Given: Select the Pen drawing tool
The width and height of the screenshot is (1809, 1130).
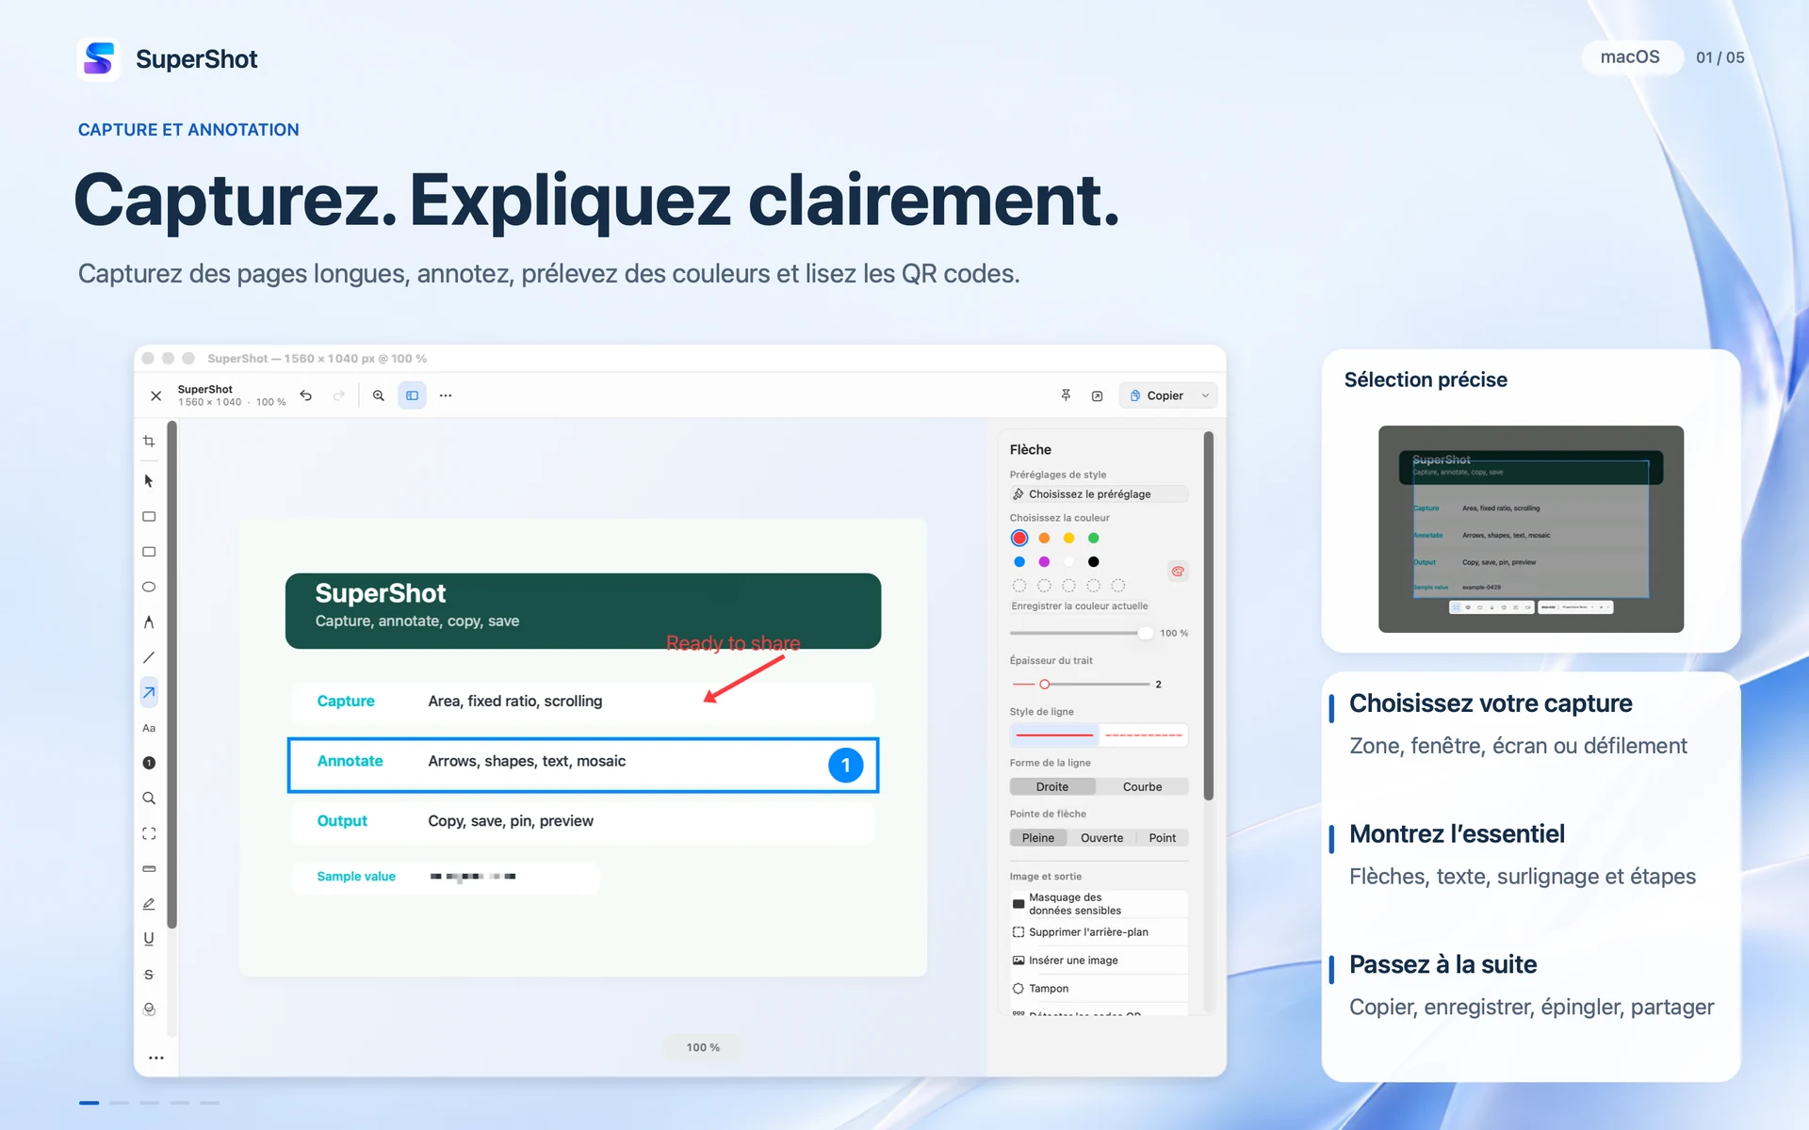Looking at the screenshot, I should [149, 622].
